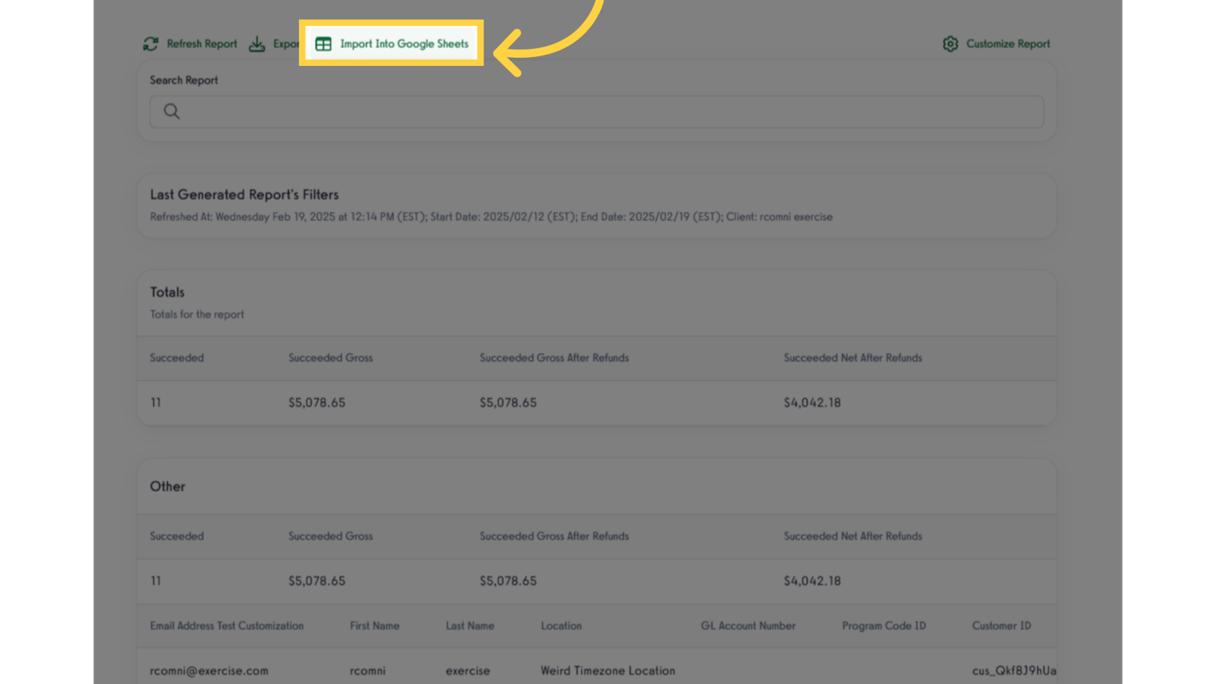This screenshot has height=684, width=1216.
Task: Click Customize Report in the top toolbar
Action: 1007,44
